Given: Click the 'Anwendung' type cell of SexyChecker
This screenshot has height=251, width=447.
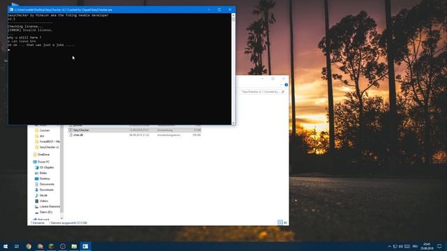Looking at the screenshot, I should pos(165,130).
